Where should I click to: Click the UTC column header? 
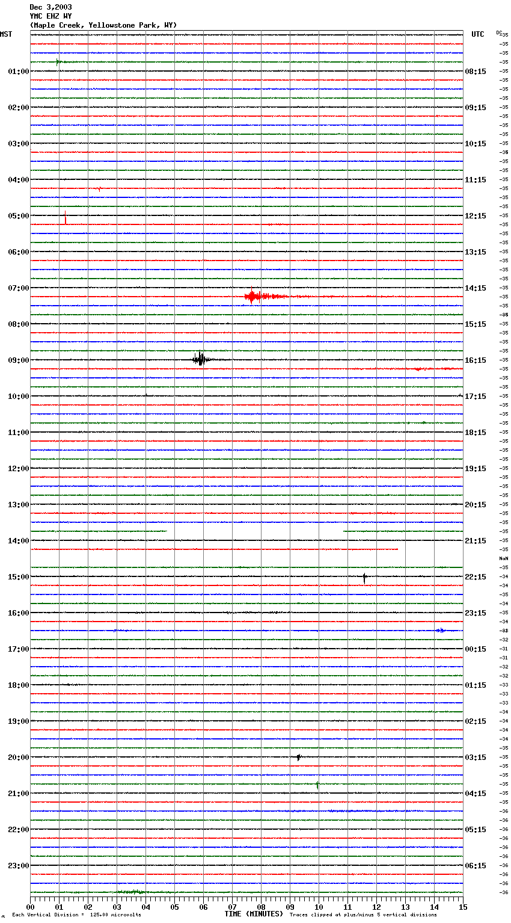click(x=477, y=34)
